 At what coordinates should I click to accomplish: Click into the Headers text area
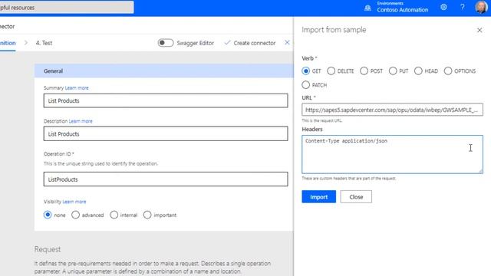click(x=392, y=155)
